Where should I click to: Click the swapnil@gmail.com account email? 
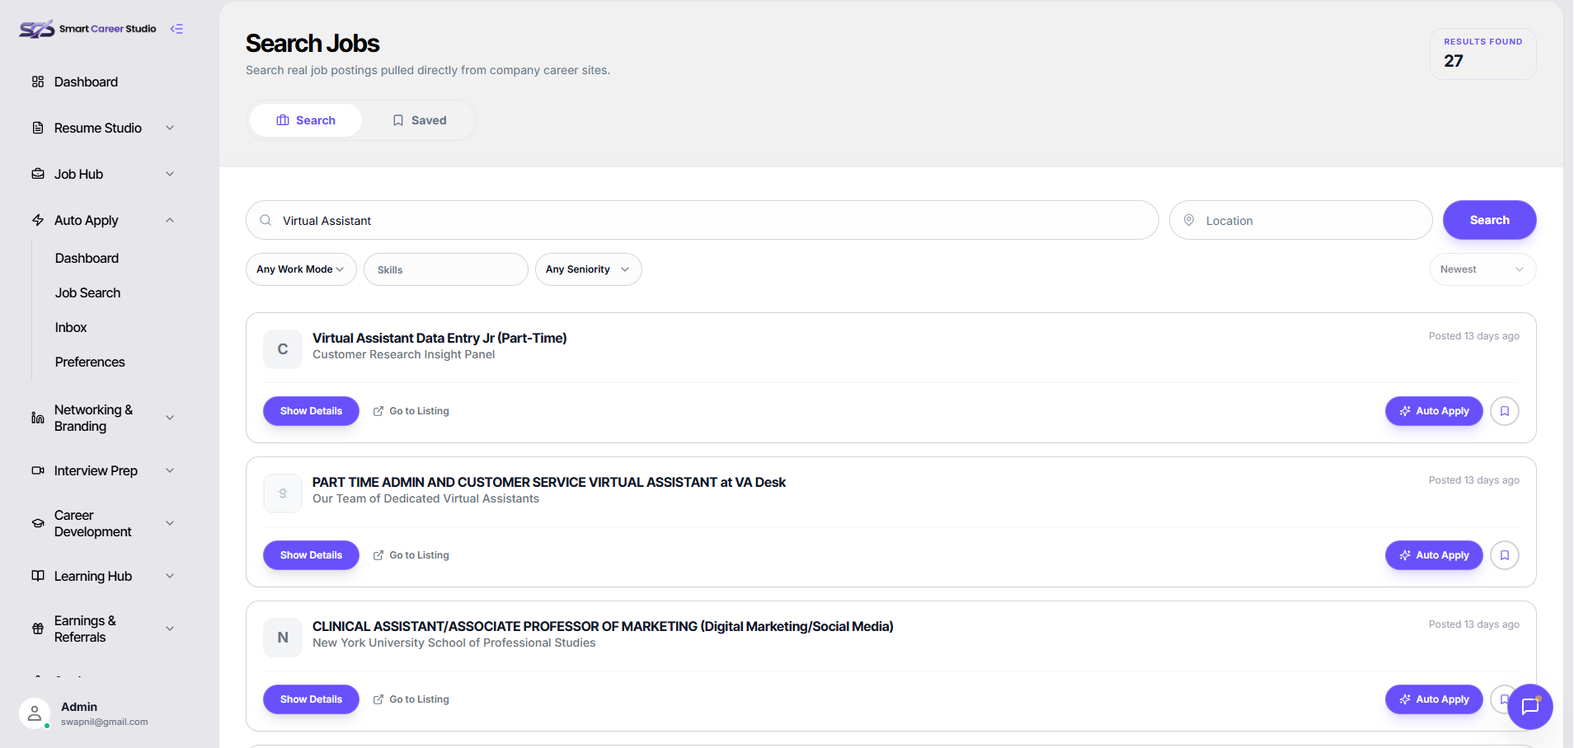point(105,722)
